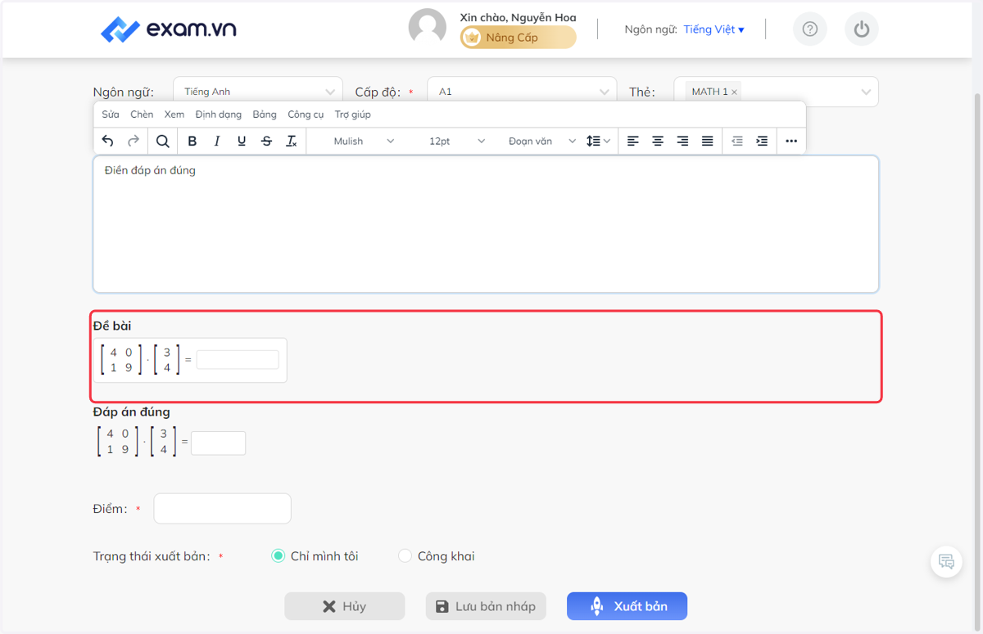Increase paragraph indent
This screenshot has width=983, height=634.
coord(762,142)
